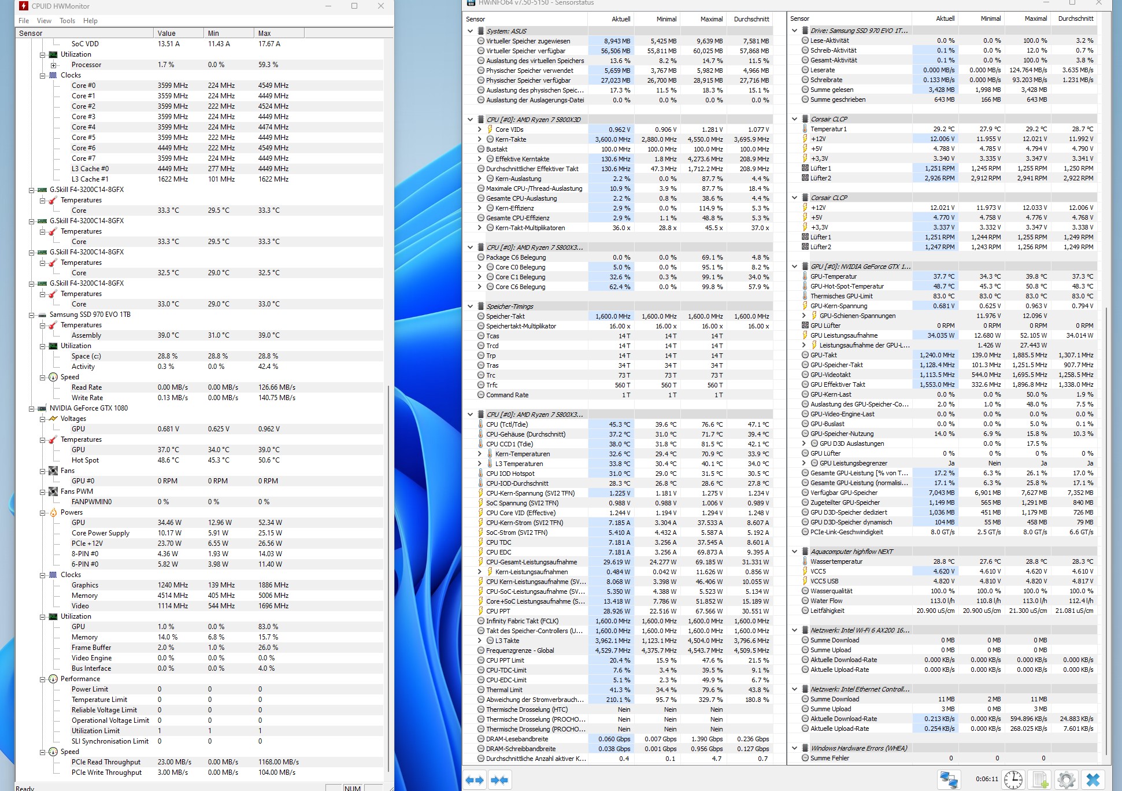Expand the Kern-Takte row chevron

coord(479,139)
